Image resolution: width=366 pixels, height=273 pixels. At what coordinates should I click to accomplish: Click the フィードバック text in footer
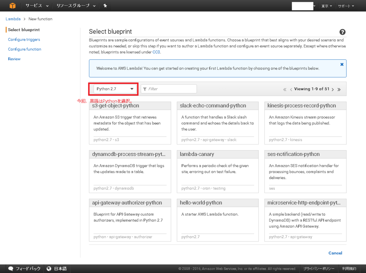coord(28,269)
